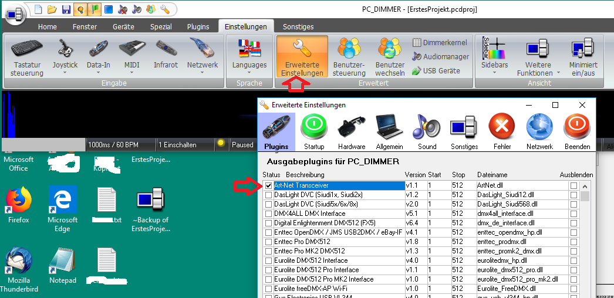Screen dimensions: 614x298
Task: Check Ausblenden box for enttec_prodmx.dll row
Action: (x=573, y=242)
